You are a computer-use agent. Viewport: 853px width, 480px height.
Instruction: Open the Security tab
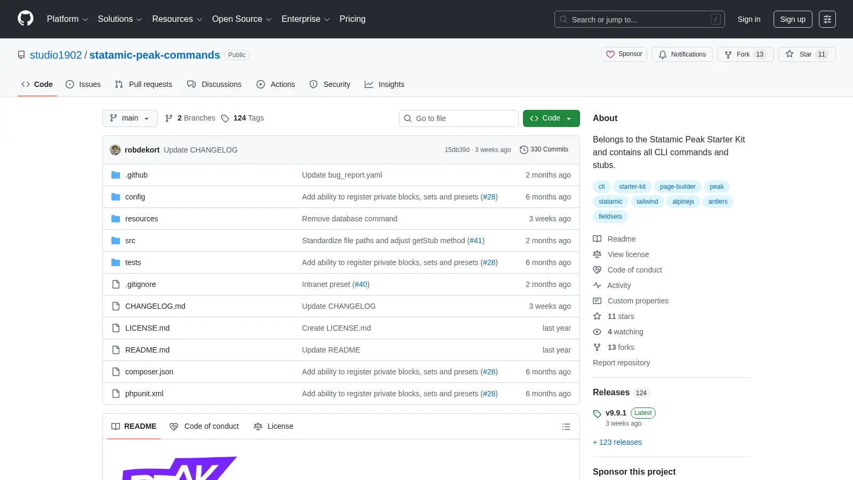point(330,84)
